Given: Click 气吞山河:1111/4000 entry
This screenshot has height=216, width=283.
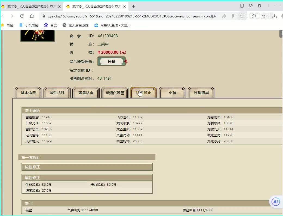Looking at the screenshot, I should point(82,210).
